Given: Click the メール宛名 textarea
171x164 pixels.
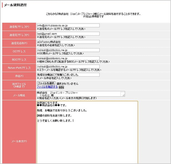Looking at the screenshot, I should [81, 94].
